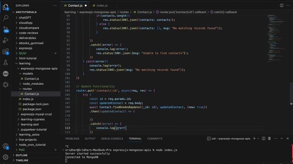Open index.js in the file tree

[28, 99]
